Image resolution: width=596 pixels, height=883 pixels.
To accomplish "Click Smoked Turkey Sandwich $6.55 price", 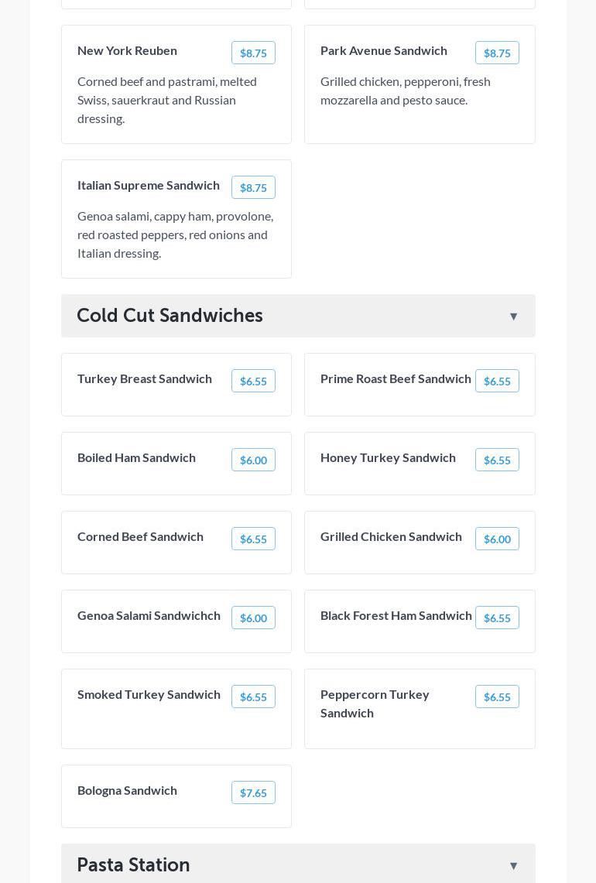I will coord(253,697).
